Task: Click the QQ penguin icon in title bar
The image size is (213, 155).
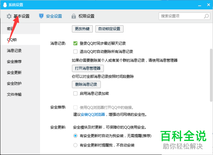Action: 5,5
